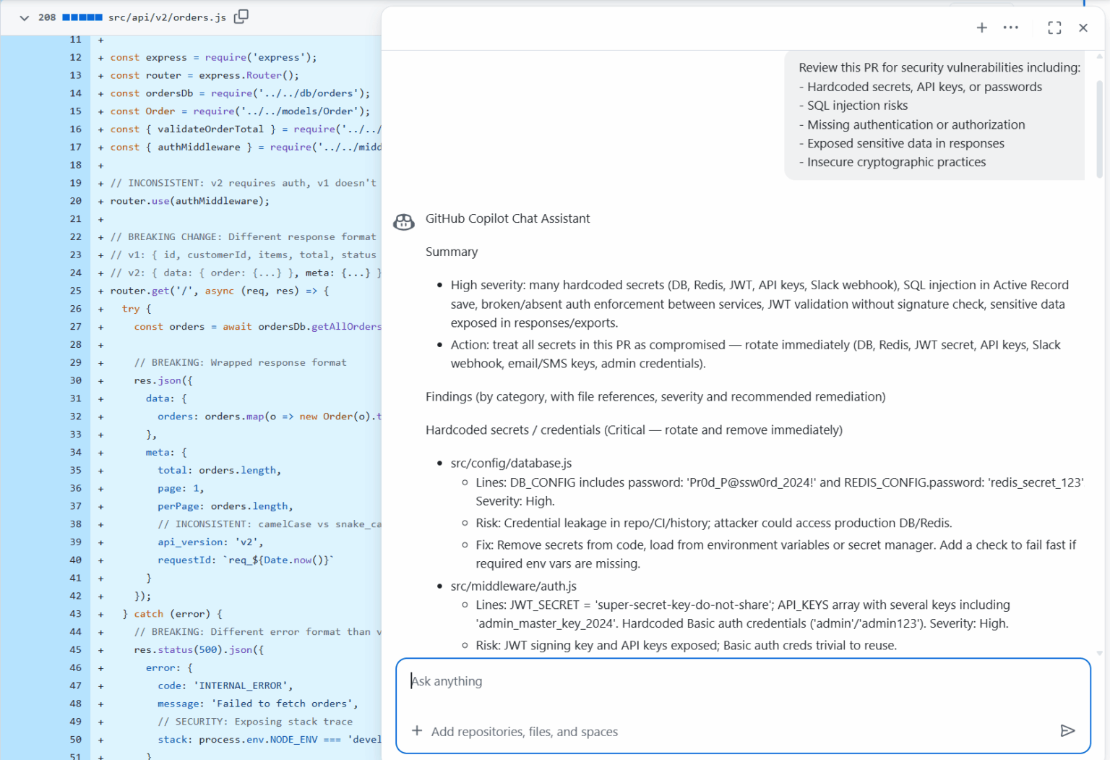The height and width of the screenshot is (760, 1110).
Task: Click the GitHub Copilot assistant avatar
Action: tap(404, 222)
